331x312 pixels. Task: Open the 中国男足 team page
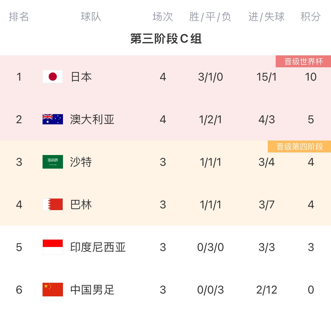coord(92,290)
